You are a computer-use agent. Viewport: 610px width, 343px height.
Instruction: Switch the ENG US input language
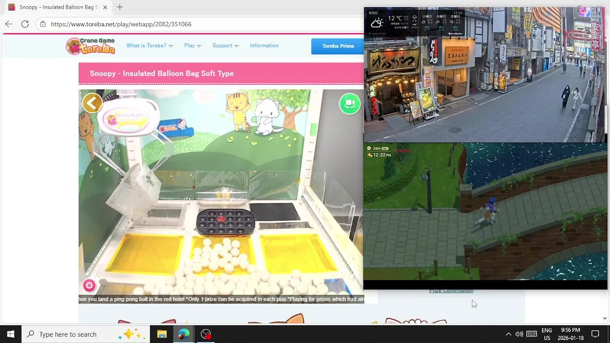547,334
